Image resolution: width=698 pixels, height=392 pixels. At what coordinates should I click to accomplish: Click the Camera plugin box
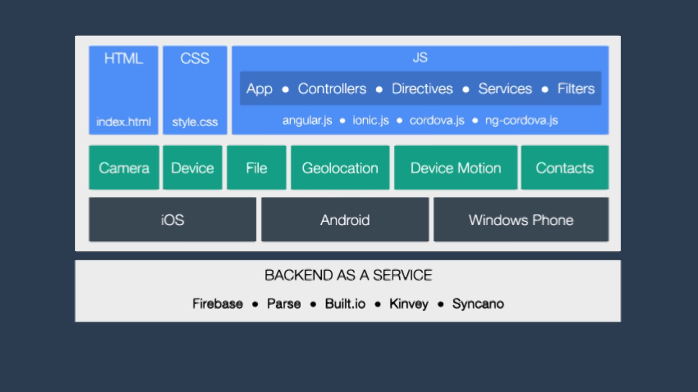(x=124, y=168)
